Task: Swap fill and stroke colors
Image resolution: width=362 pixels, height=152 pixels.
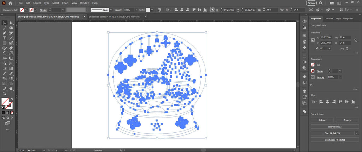Action: pos(12,99)
